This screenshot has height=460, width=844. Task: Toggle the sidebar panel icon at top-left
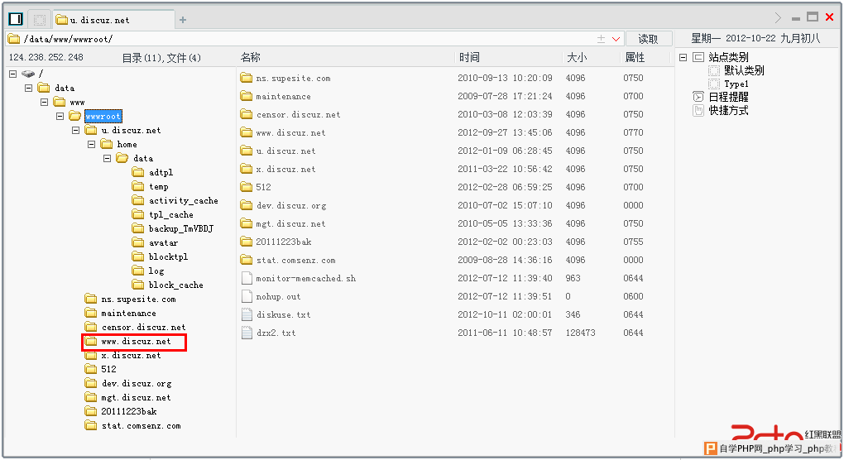[x=16, y=19]
